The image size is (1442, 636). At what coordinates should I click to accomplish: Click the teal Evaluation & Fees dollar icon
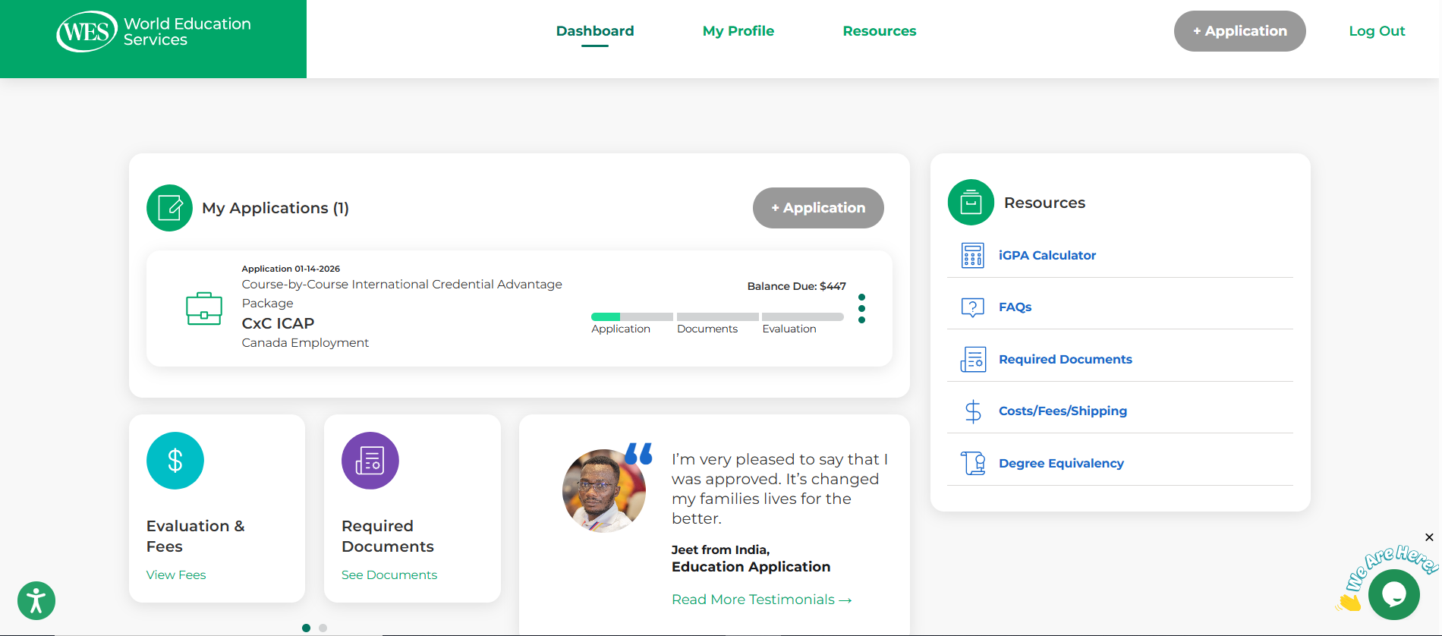[175, 461]
